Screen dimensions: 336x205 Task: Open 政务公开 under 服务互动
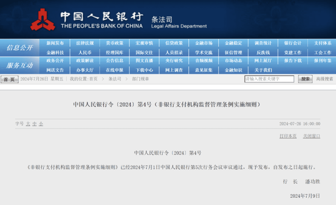(x=55, y=61)
